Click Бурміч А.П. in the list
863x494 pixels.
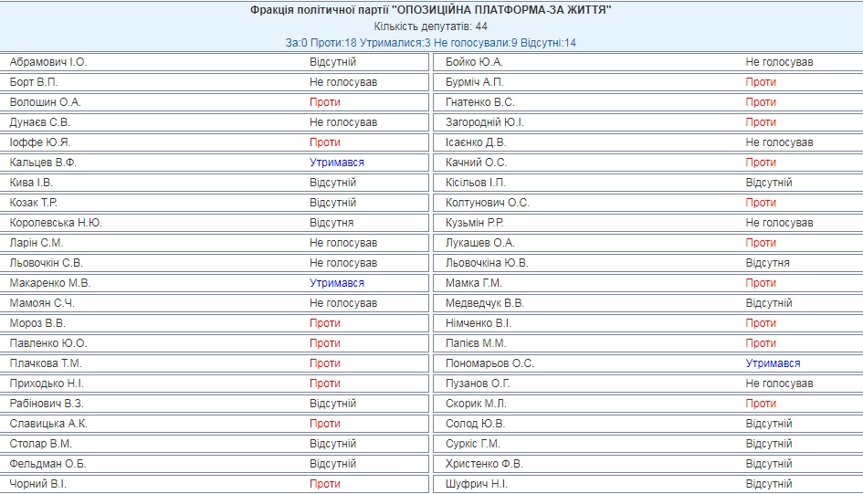click(x=475, y=82)
